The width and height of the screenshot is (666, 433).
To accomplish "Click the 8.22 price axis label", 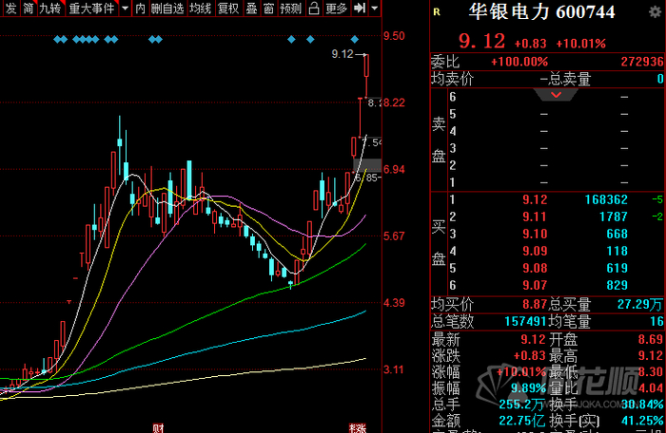I will coord(394,103).
